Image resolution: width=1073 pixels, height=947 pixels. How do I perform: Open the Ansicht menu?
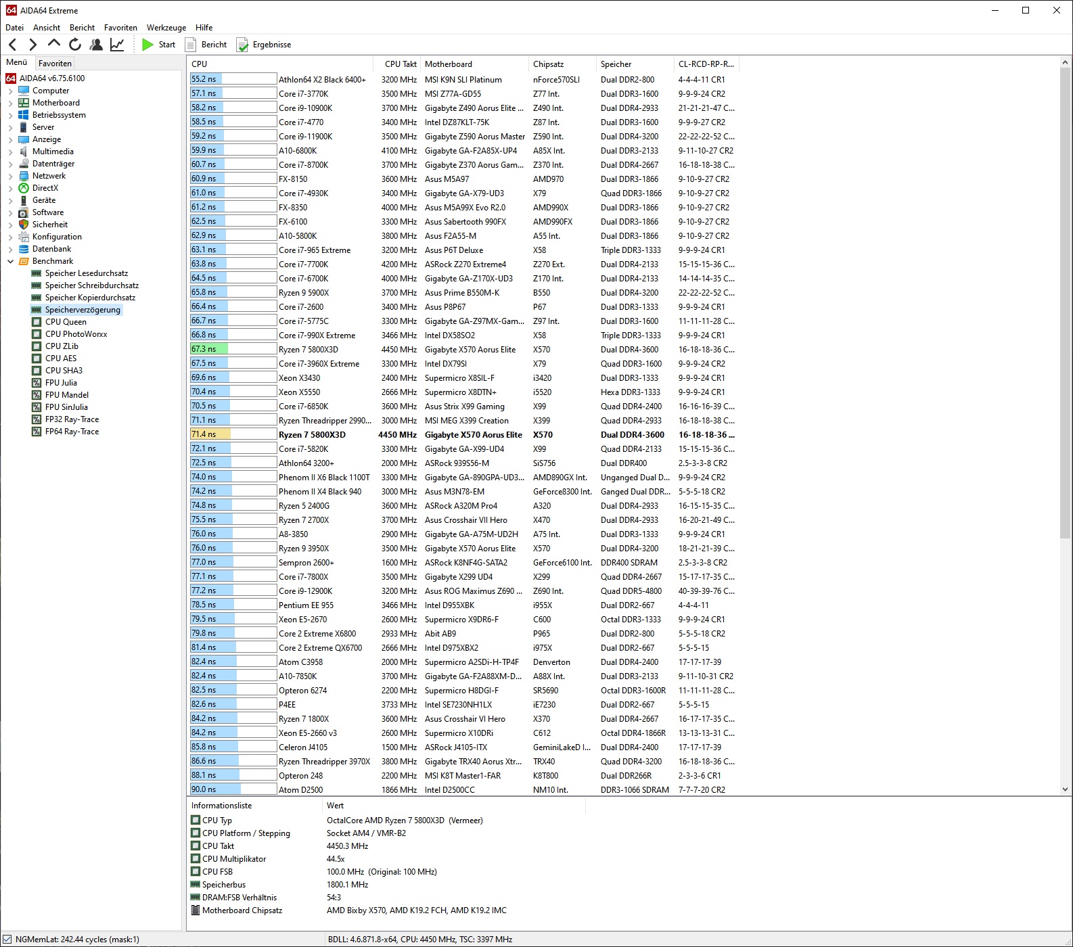pos(47,28)
